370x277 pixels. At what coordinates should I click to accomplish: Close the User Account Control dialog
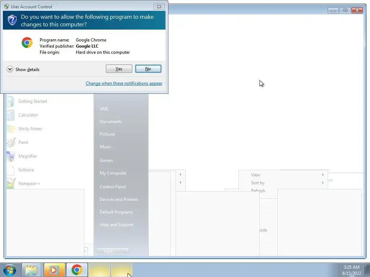pos(159,6)
